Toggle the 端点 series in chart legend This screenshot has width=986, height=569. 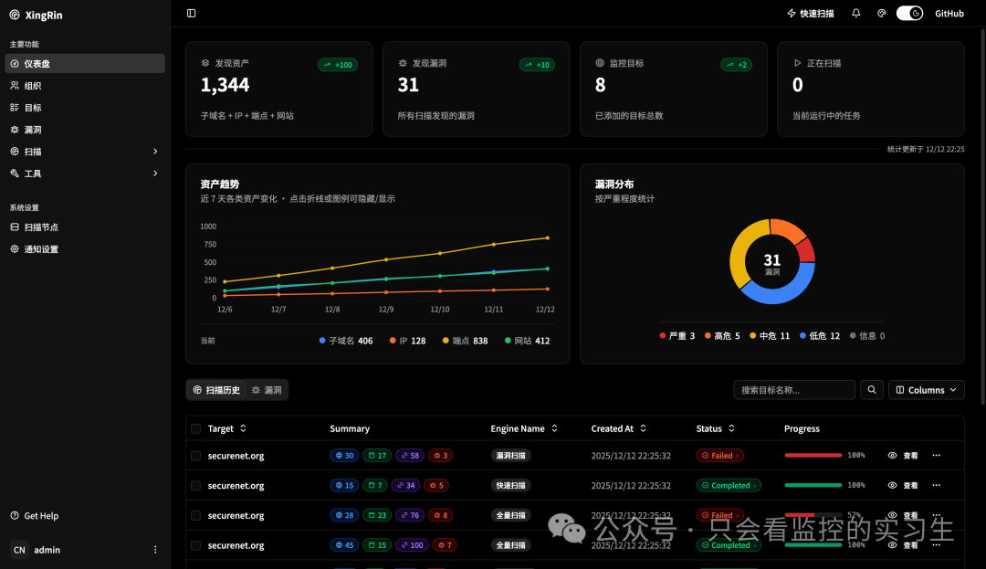pyautogui.click(x=465, y=341)
